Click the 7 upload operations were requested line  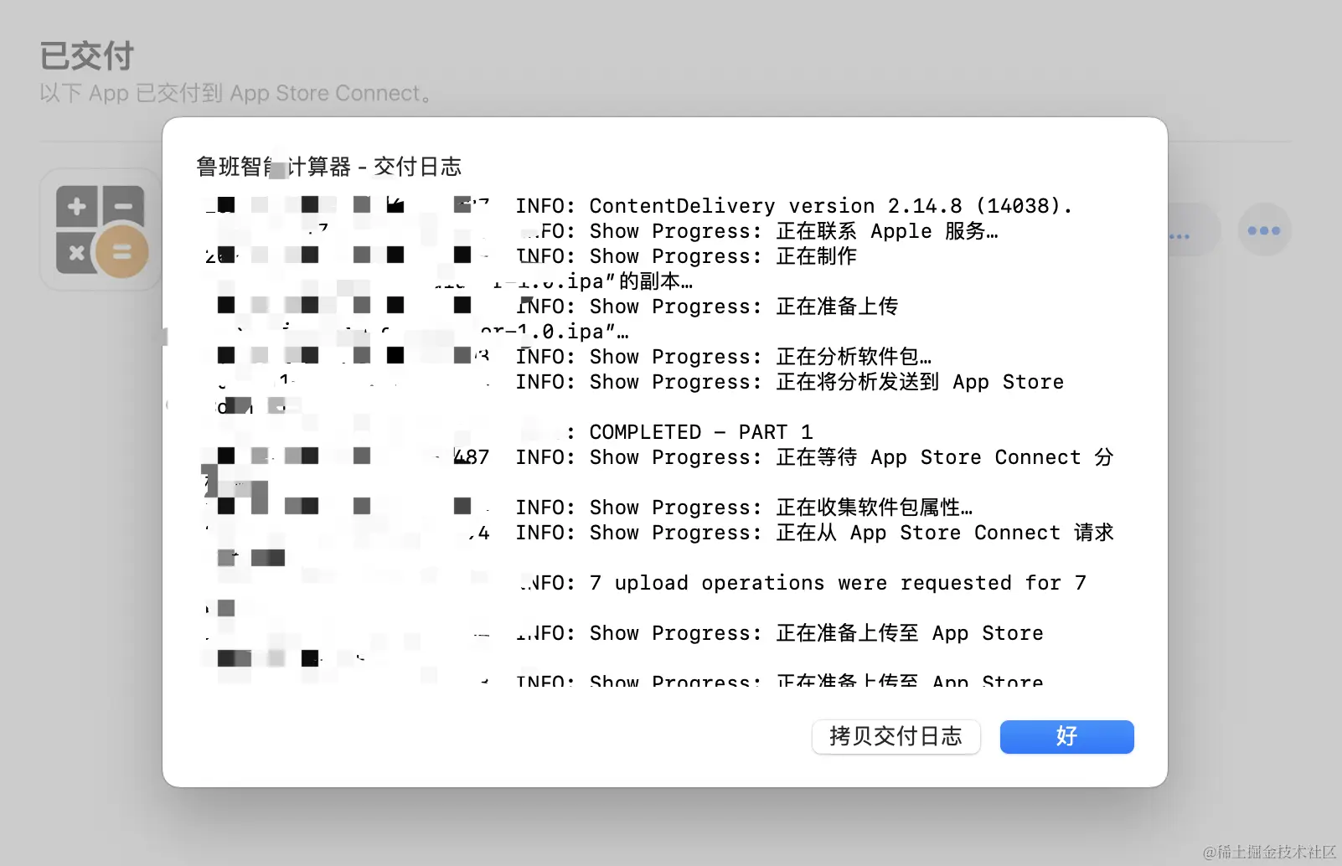pyautogui.click(x=803, y=583)
